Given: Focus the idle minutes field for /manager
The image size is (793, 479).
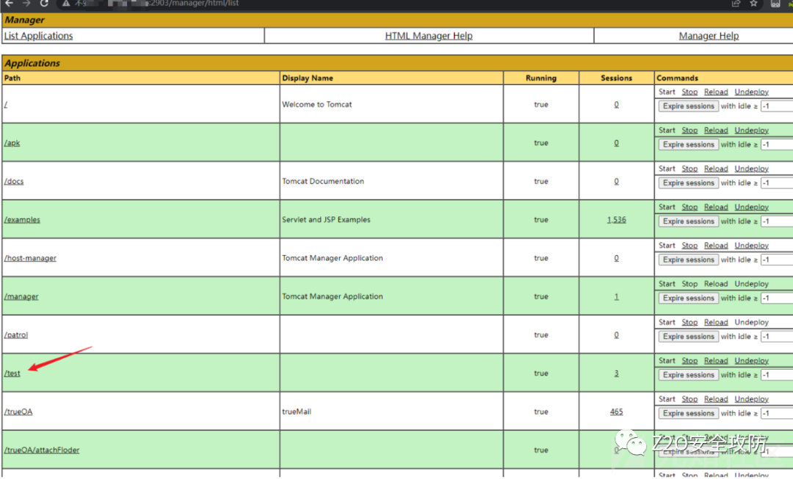Looking at the screenshot, I should [777, 298].
